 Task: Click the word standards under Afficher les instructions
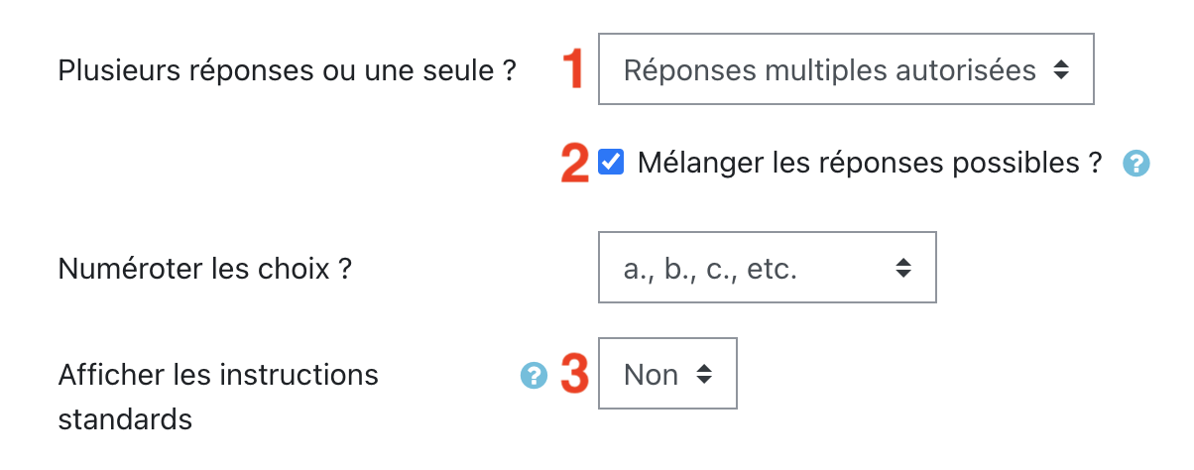(x=125, y=418)
